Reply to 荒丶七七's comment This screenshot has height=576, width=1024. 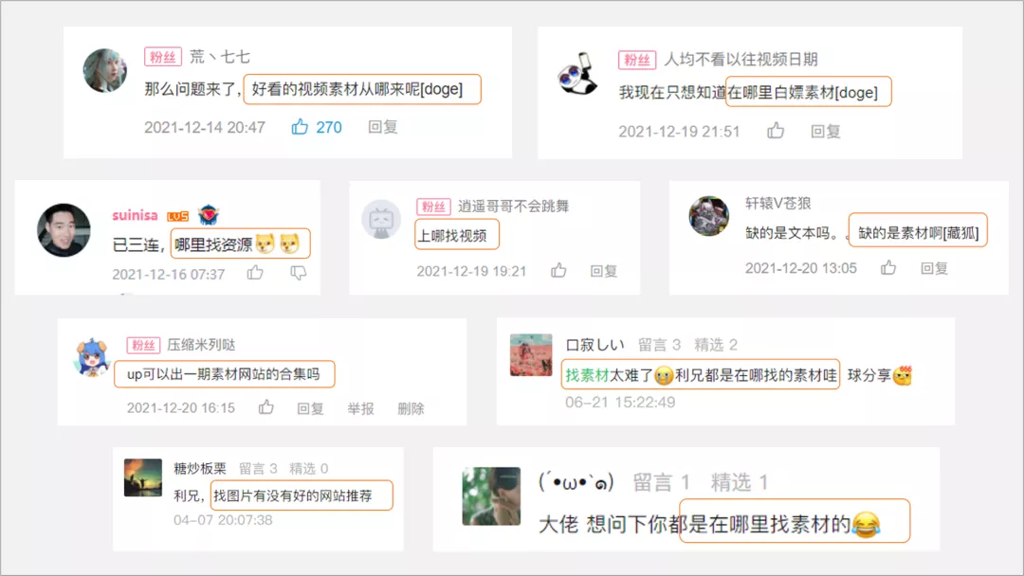point(383,127)
